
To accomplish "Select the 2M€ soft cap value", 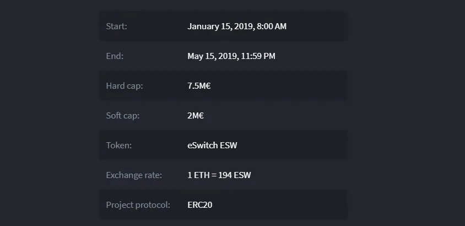I will (196, 115).
